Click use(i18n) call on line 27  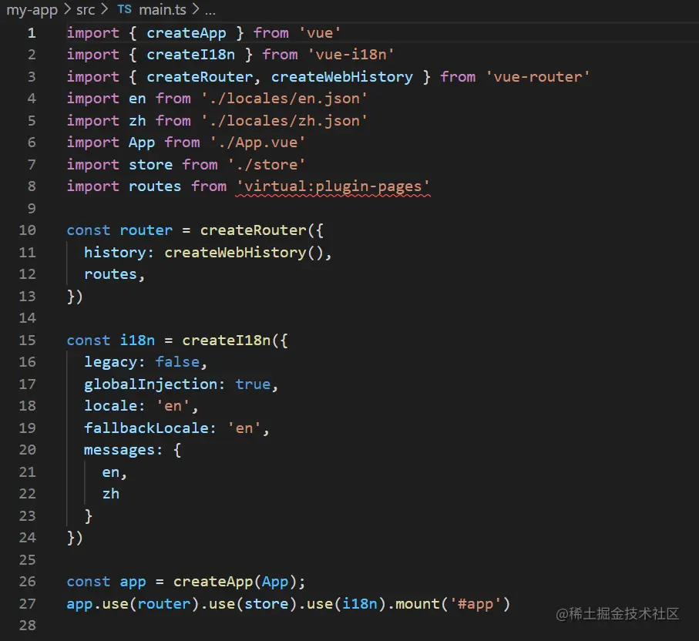346,604
